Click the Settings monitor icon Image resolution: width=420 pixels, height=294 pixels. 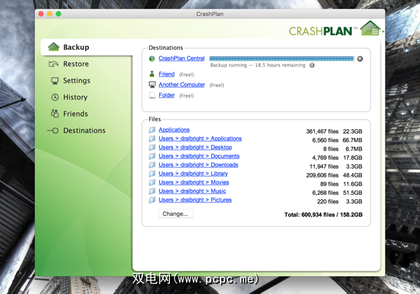(55, 81)
